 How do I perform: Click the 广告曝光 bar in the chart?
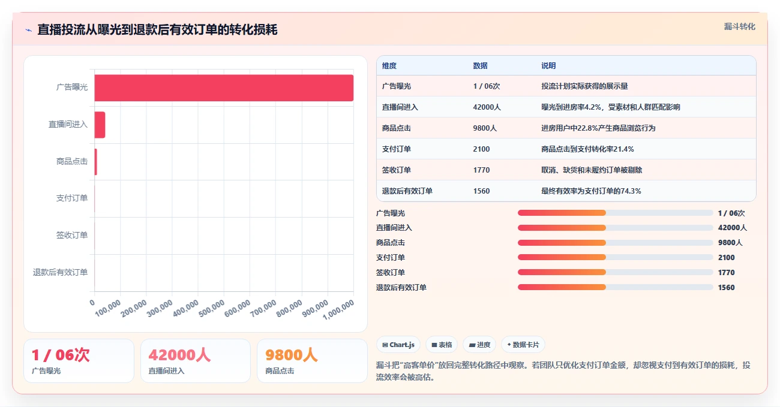224,88
